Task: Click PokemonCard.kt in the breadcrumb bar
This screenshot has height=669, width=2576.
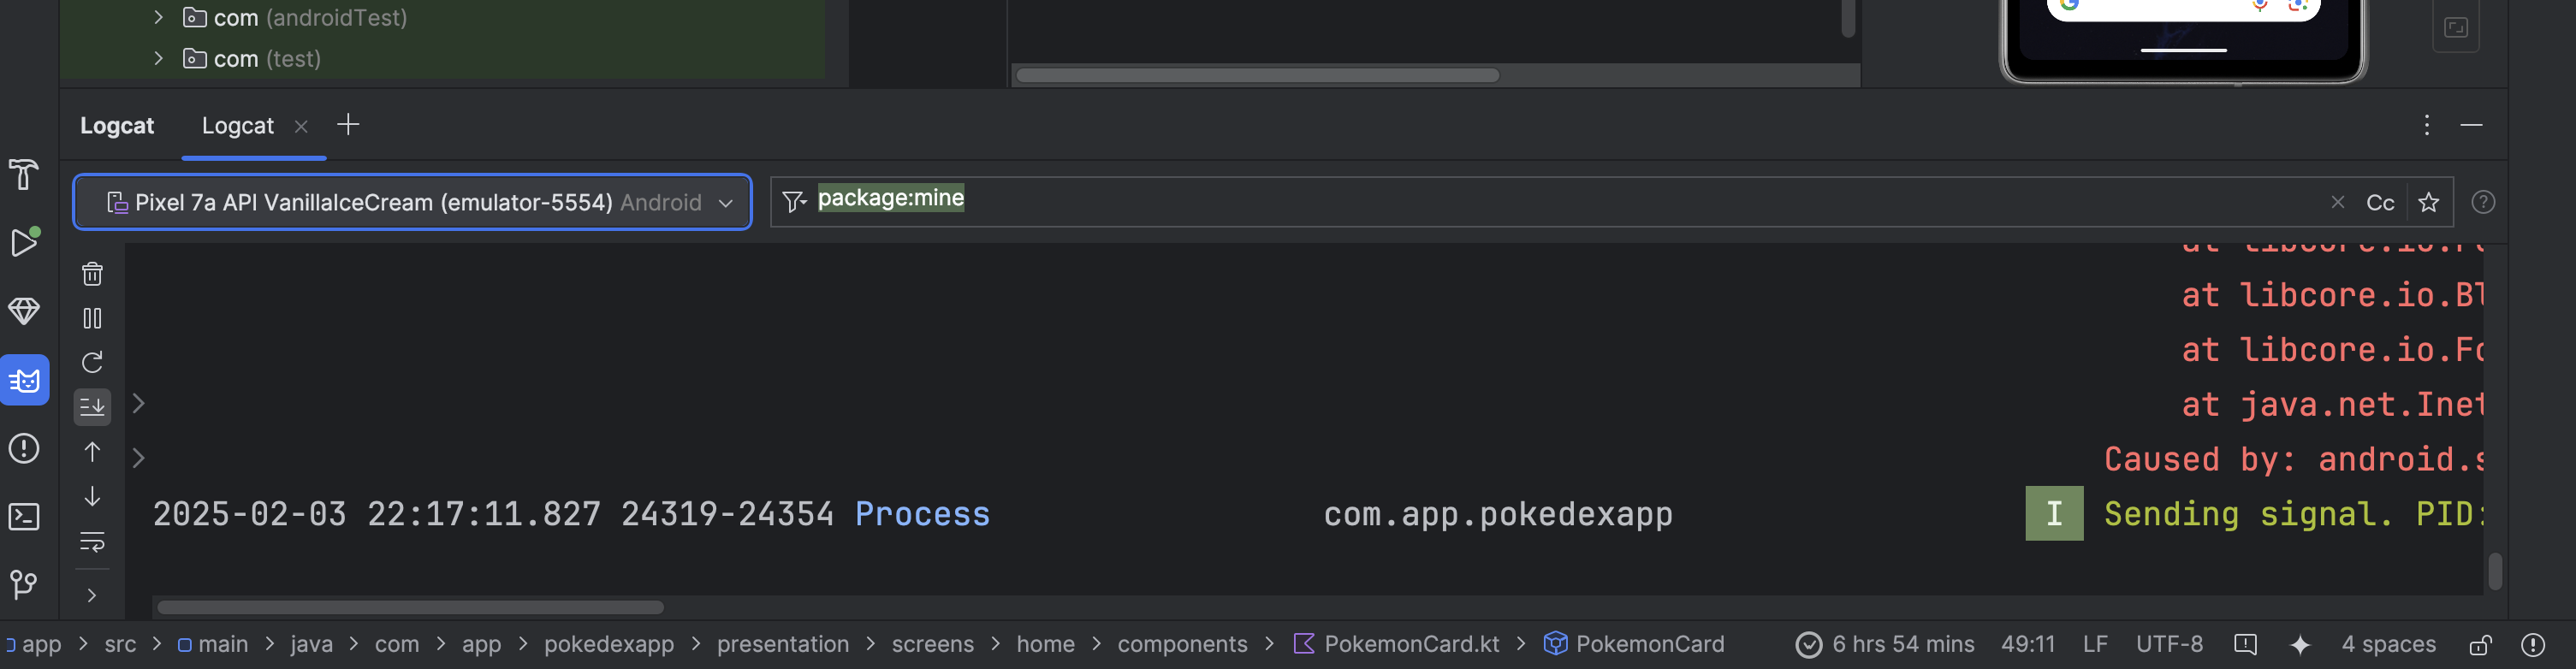Action: (1410, 645)
